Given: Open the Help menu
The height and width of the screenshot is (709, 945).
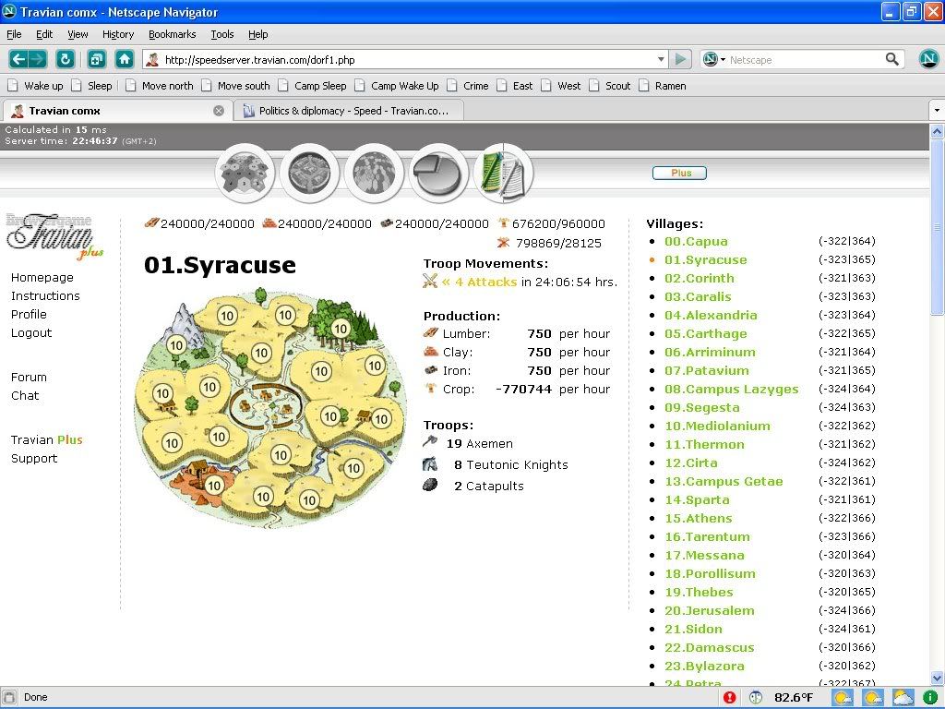Looking at the screenshot, I should [x=258, y=34].
